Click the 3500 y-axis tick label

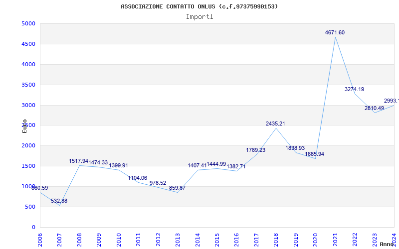coord(28,85)
